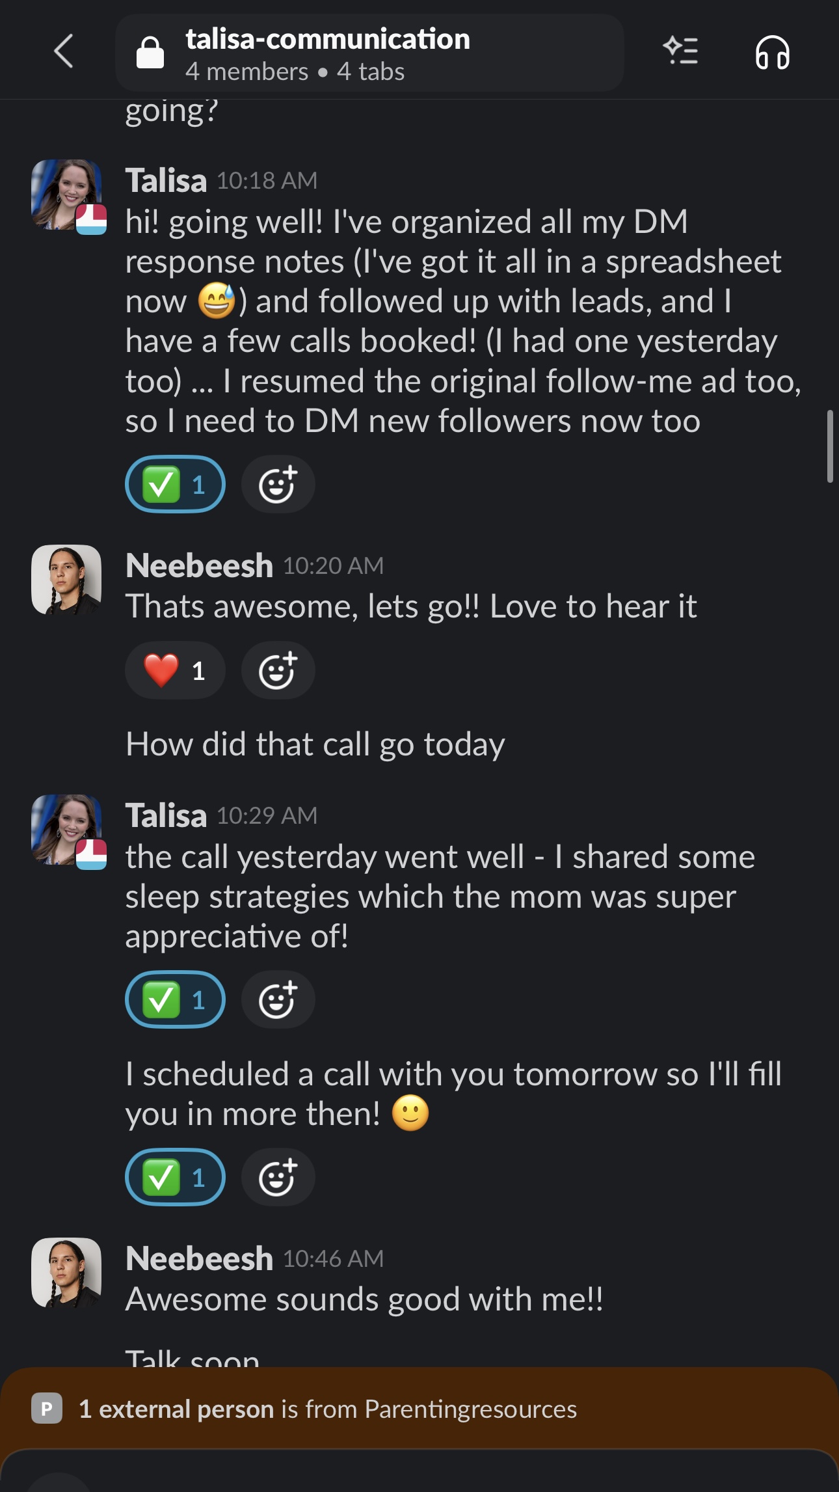Click the message list scrollbar
The width and height of the screenshot is (839, 1492).
830,446
